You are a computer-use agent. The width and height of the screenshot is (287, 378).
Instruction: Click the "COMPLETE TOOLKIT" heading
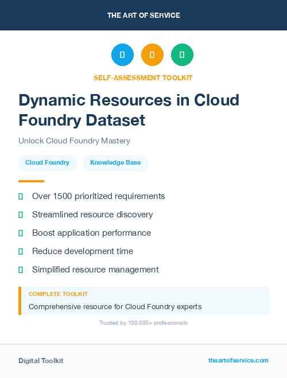click(x=58, y=294)
